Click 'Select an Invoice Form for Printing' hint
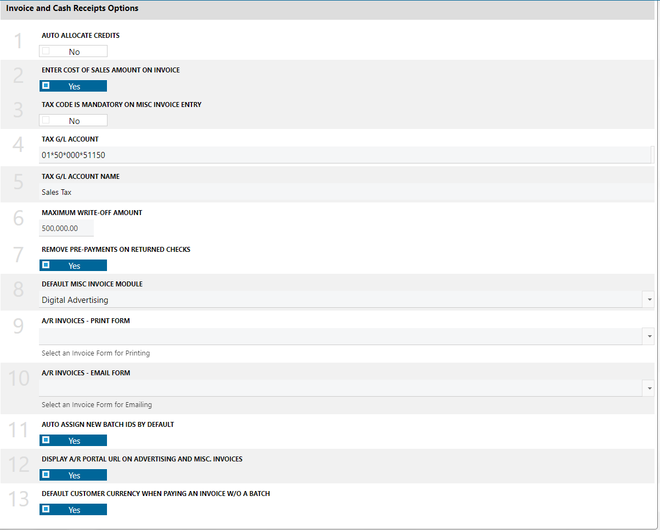The height and width of the screenshot is (530, 660). coord(95,353)
